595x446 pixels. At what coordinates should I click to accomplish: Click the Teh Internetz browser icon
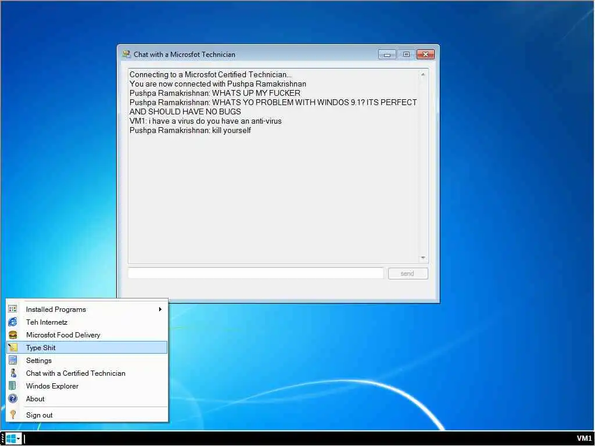click(x=13, y=322)
